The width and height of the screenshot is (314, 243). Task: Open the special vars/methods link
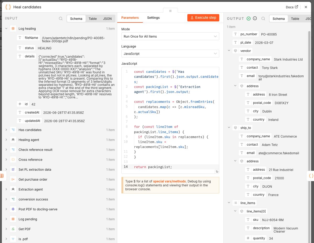170,181
